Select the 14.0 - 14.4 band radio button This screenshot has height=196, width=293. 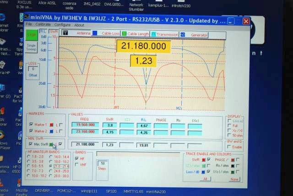[x=51, y=157]
